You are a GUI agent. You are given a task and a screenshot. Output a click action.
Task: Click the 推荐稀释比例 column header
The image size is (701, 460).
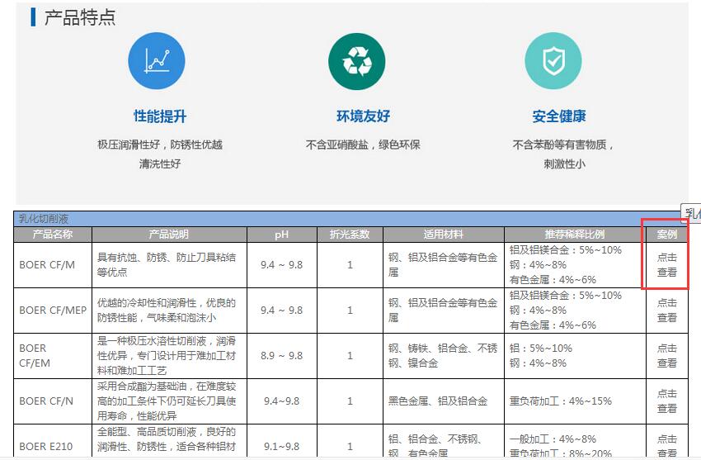(574, 235)
